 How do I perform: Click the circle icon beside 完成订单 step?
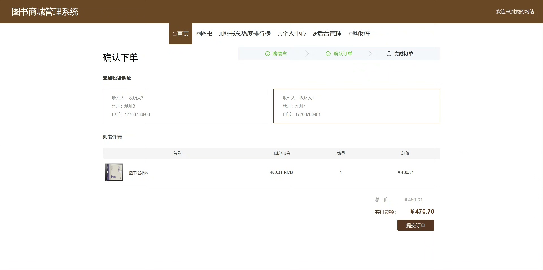(389, 54)
